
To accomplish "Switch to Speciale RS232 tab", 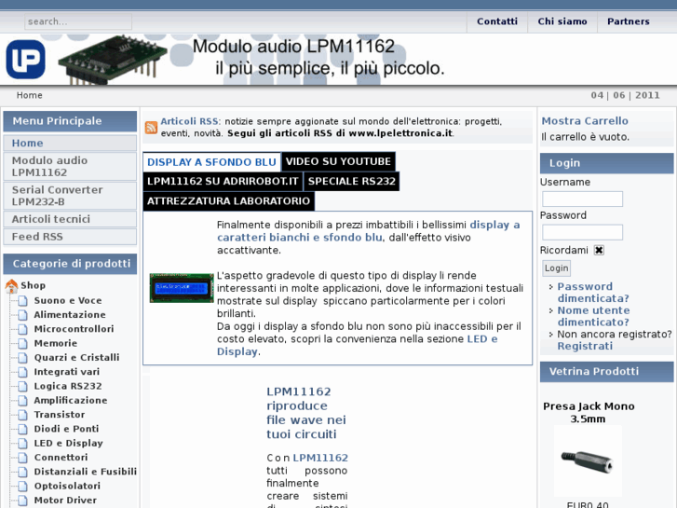I will click(x=351, y=181).
